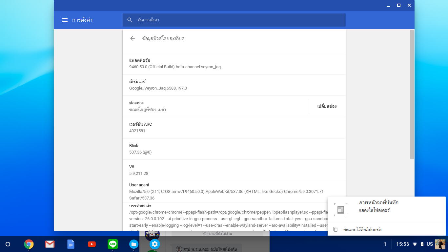
Task: Maximize the settings window
Action: click(399, 5)
